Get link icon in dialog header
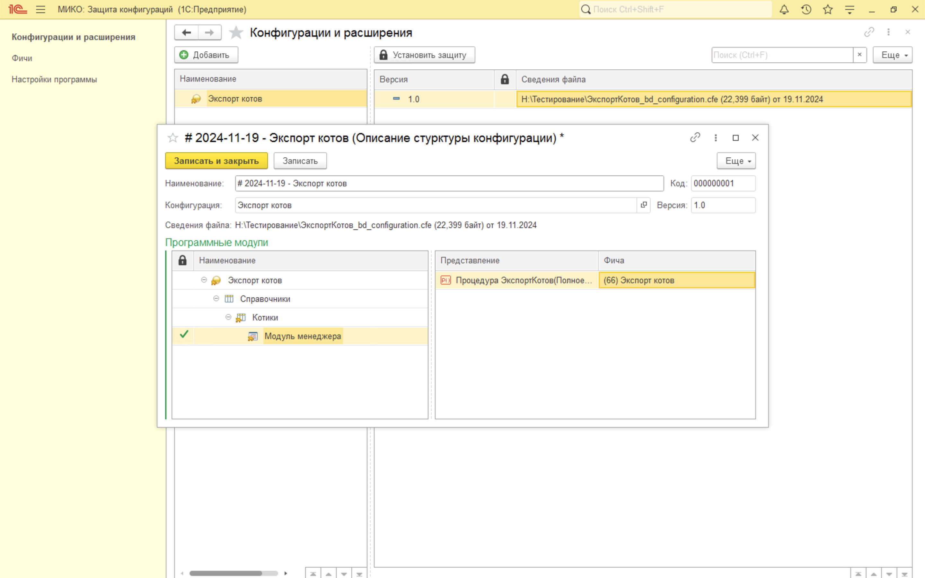The height and width of the screenshot is (578, 925). [695, 138]
